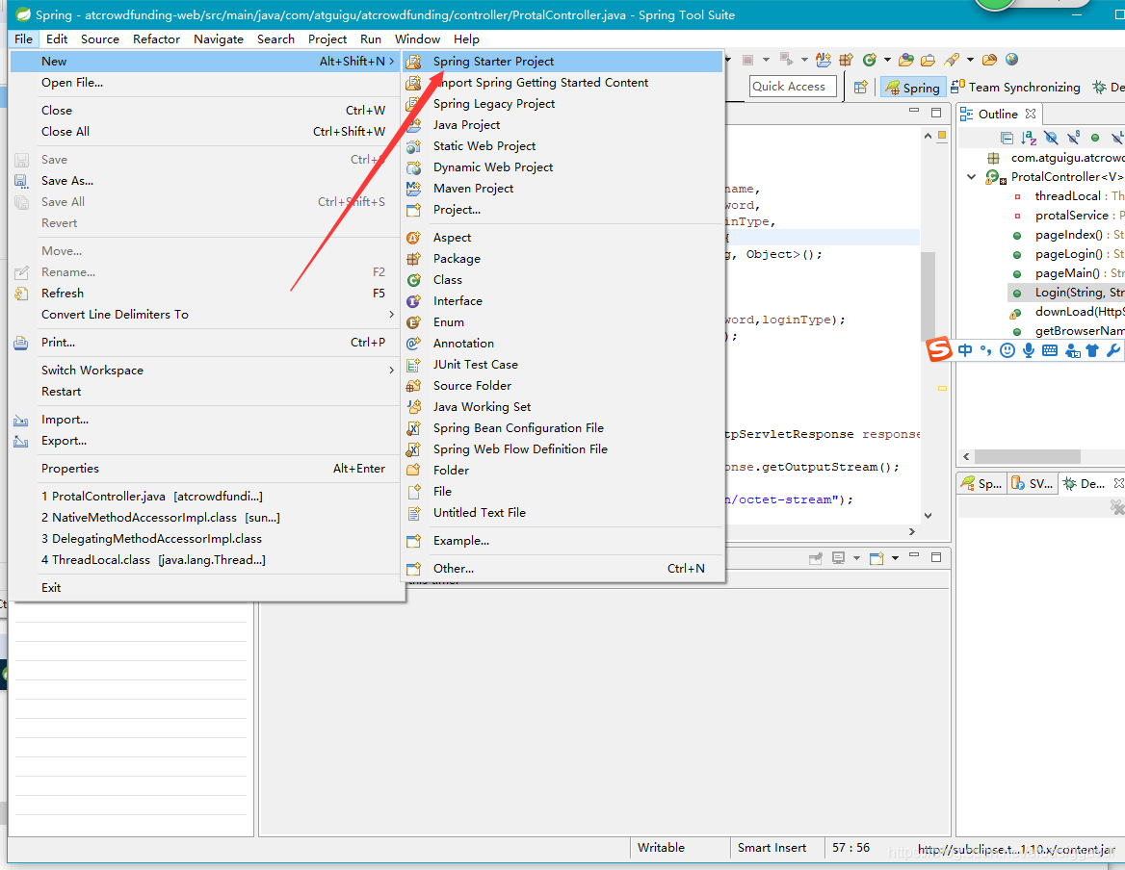Click the Sogou soft keyboard icon
This screenshot has height=870, width=1125.
[x=1050, y=350]
